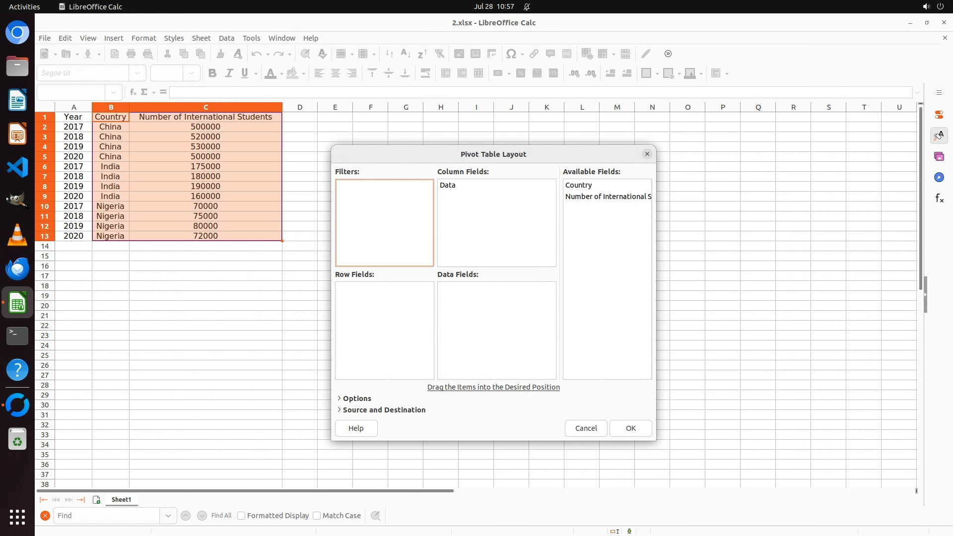Enable the Match Case checkbox
The image size is (953, 536).
click(317, 516)
